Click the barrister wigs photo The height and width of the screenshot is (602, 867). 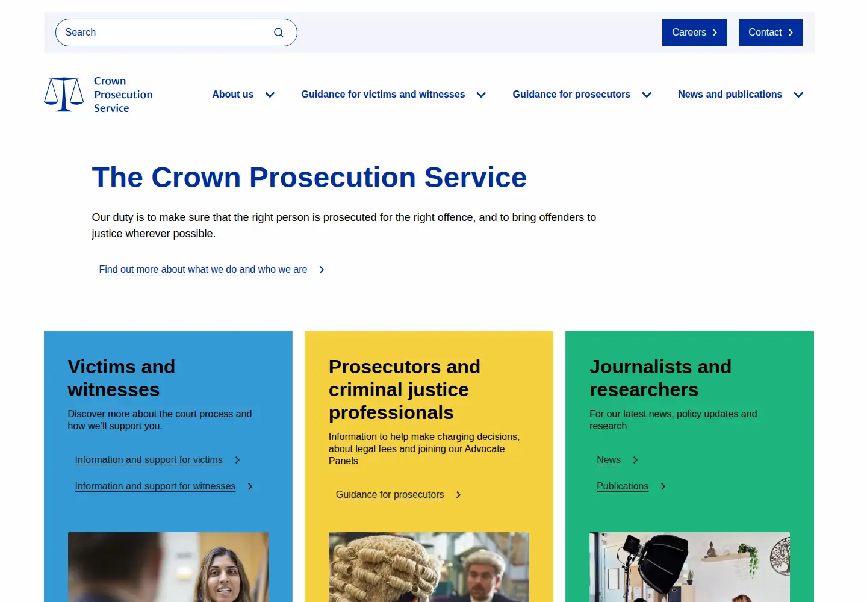[429, 567]
